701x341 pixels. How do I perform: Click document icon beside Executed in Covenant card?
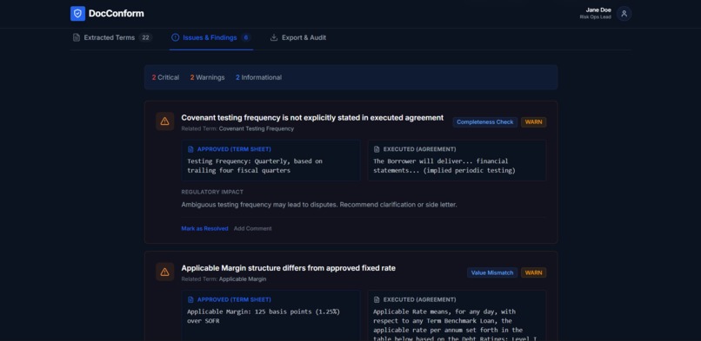point(377,149)
